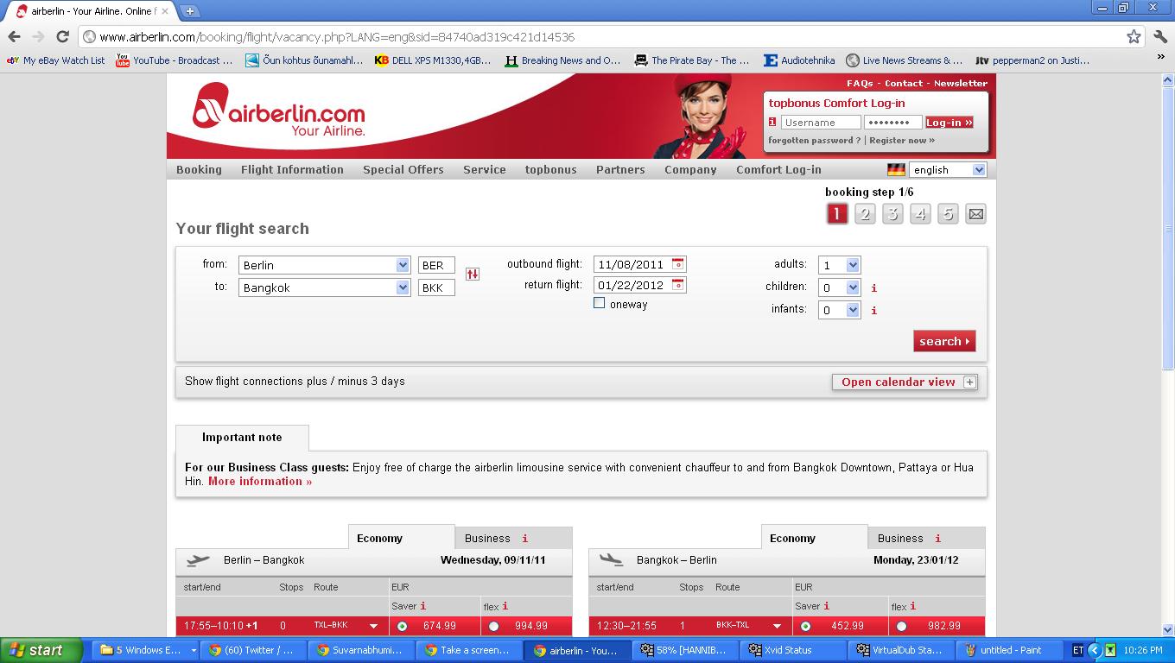The width and height of the screenshot is (1175, 663).
Task: Click the German flag language icon
Action: (x=896, y=170)
